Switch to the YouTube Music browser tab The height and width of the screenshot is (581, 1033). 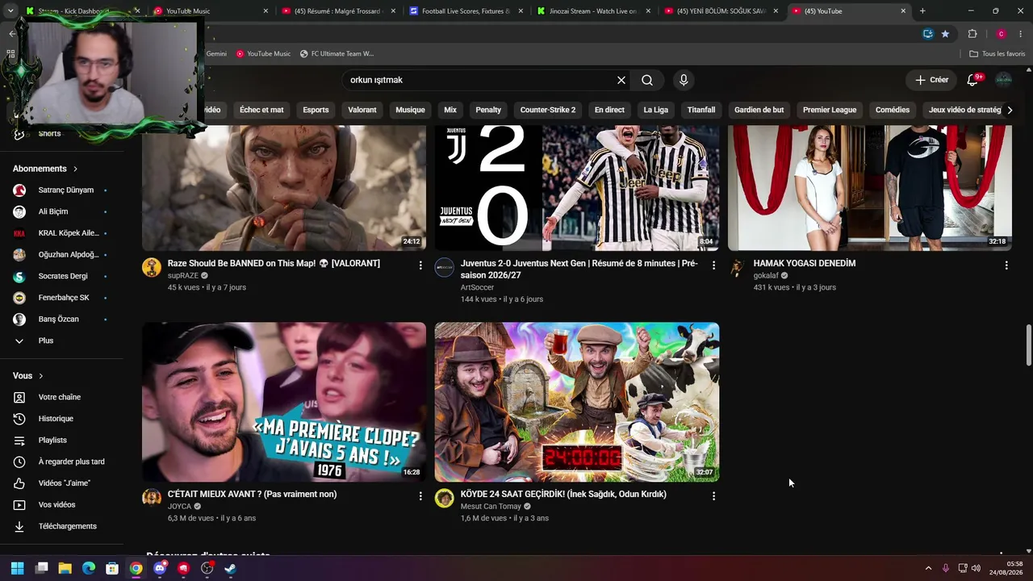click(210, 11)
